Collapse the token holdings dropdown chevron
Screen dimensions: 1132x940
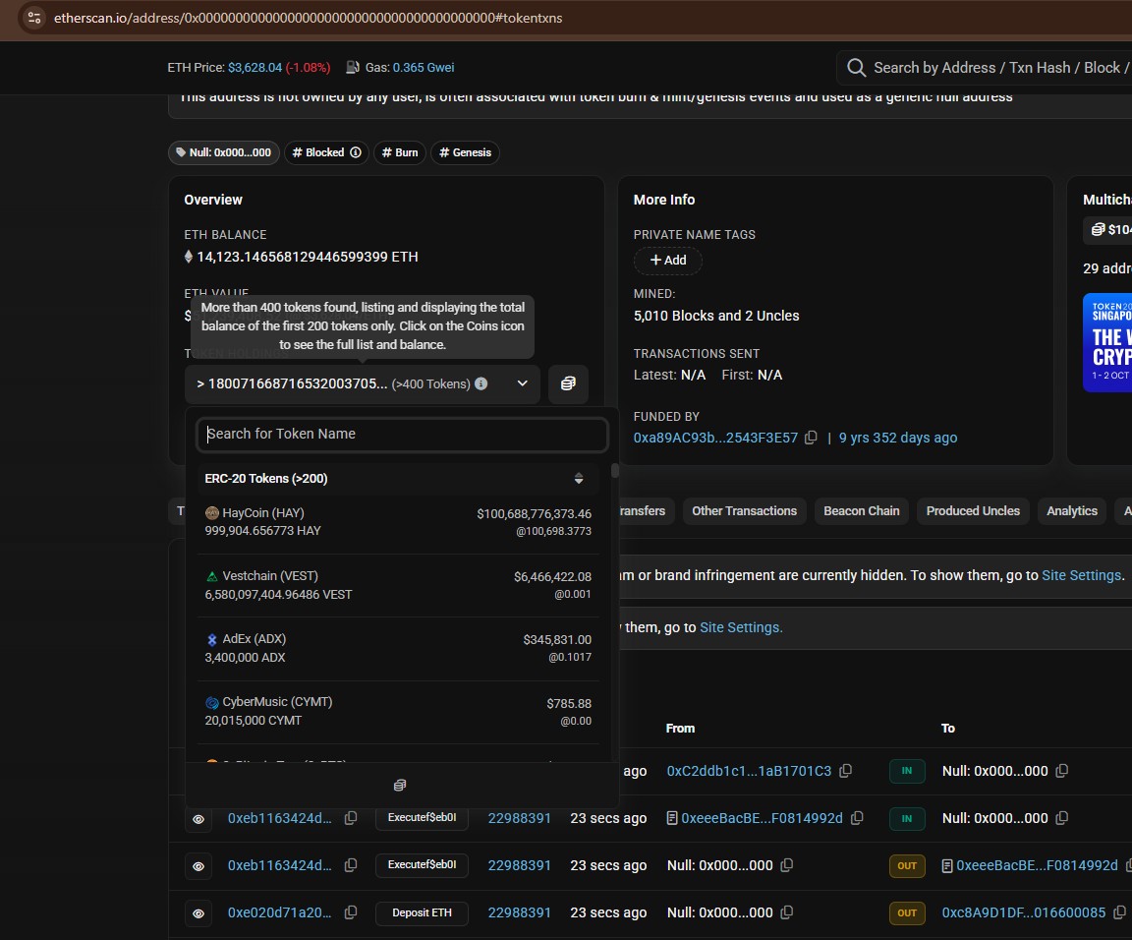click(522, 383)
